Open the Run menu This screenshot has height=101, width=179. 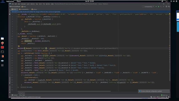point(37,4)
